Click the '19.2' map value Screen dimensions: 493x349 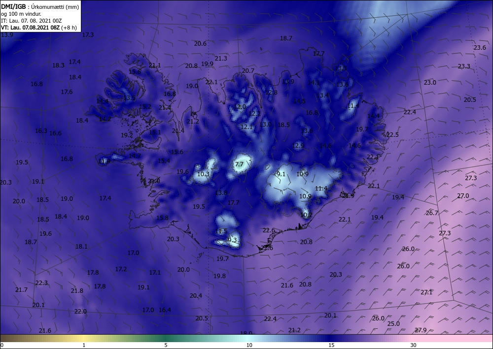(127, 135)
